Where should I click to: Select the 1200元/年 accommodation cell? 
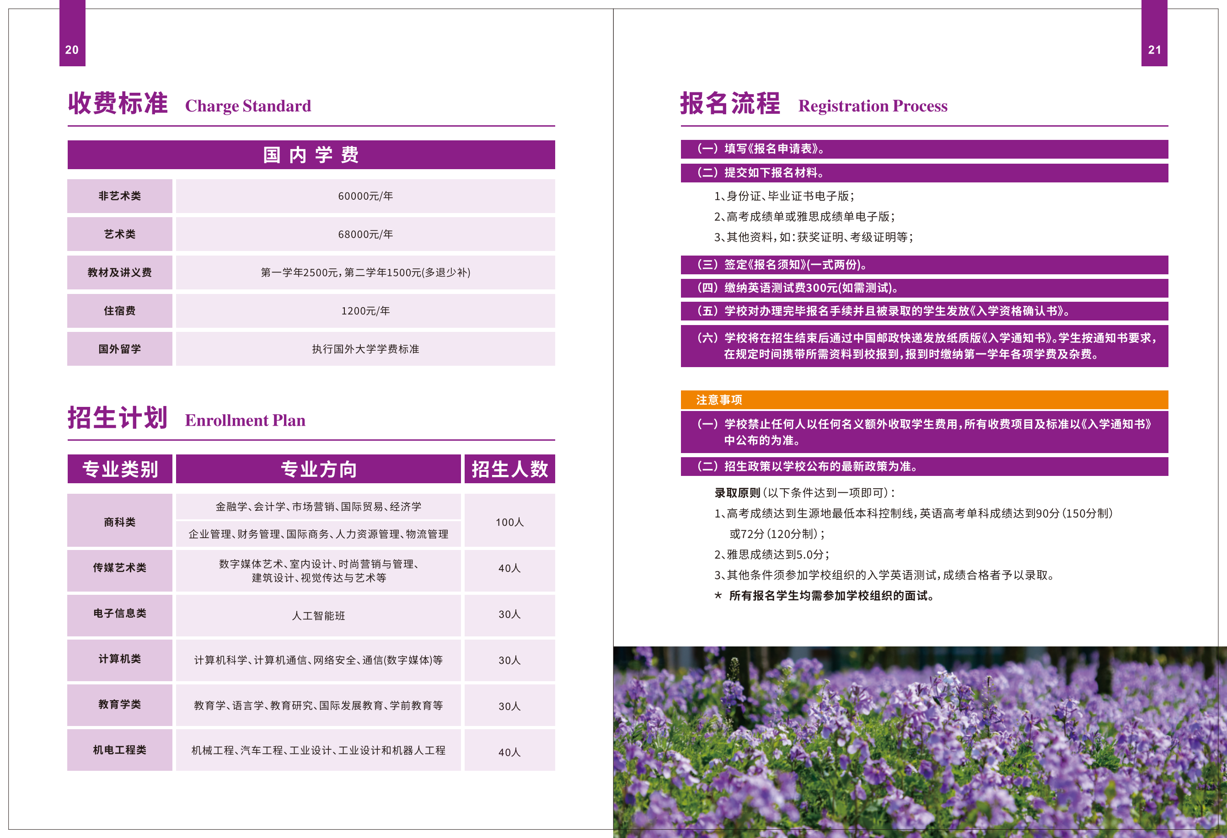(365, 311)
